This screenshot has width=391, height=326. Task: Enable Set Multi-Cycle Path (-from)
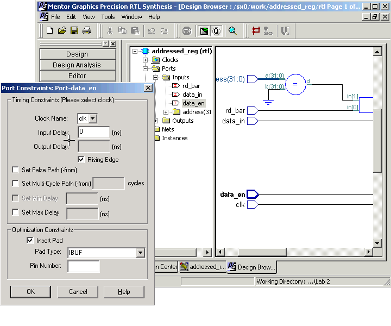coord(15,183)
